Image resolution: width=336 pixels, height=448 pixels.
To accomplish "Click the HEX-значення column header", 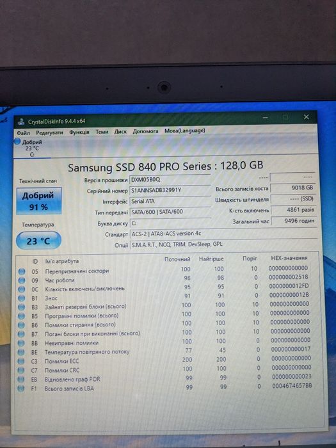I will (x=289, y=258).
